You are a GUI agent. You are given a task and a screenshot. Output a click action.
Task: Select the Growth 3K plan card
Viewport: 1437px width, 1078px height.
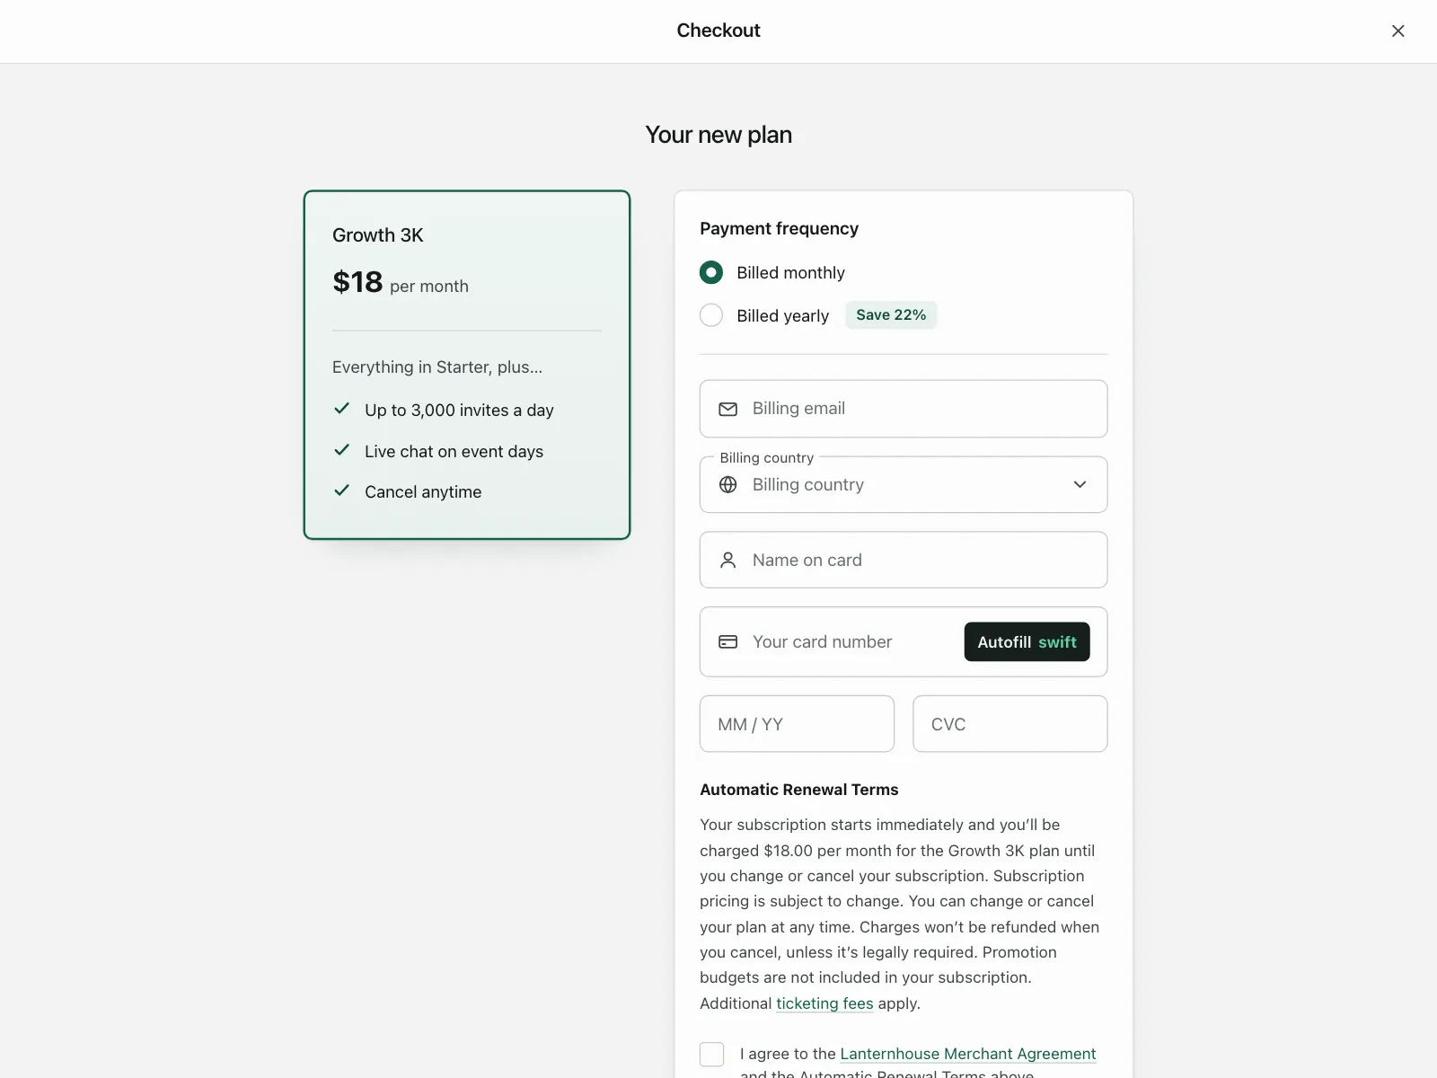tap(467, 365)
